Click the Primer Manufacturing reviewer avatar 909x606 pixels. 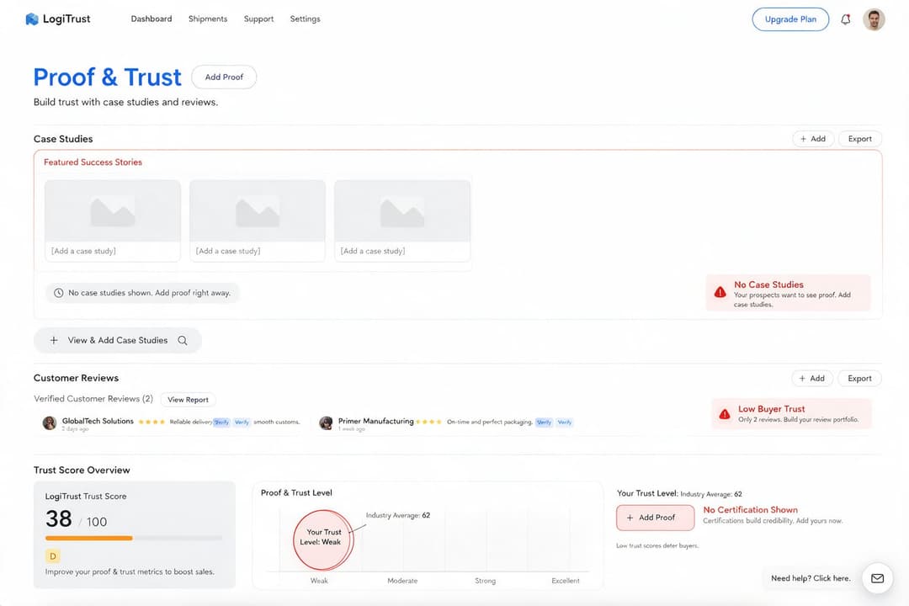[x=327, y=423]
